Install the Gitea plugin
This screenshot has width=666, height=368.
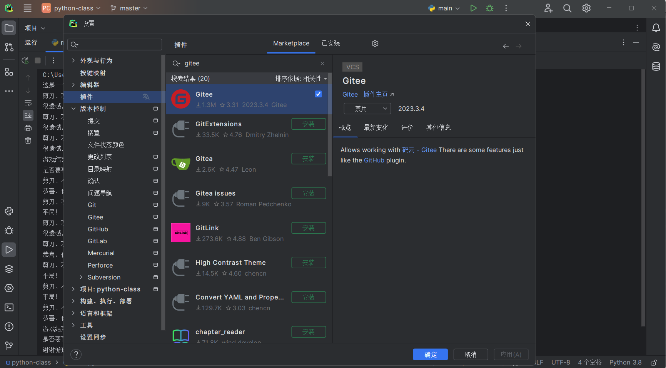pos(309,159)
